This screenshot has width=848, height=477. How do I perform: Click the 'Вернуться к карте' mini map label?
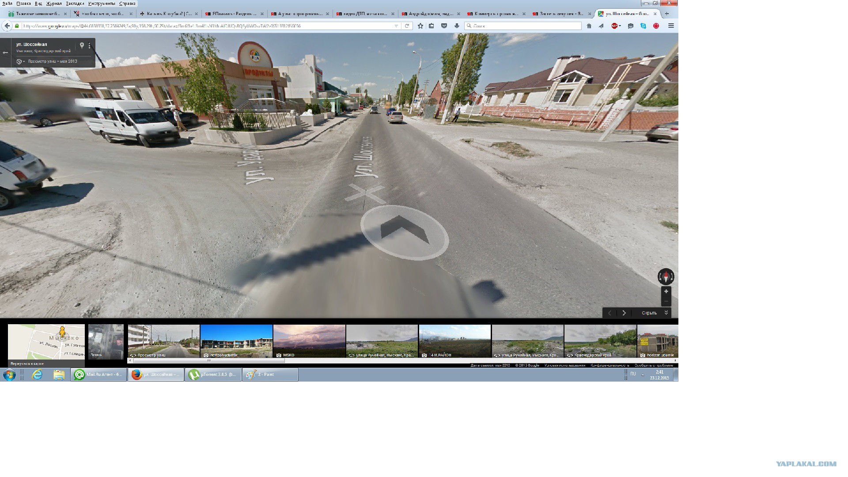(x=27, y=363)
